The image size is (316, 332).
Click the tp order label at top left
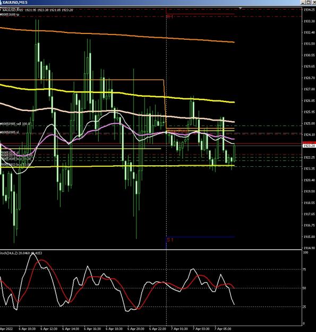tap(10, 15)
